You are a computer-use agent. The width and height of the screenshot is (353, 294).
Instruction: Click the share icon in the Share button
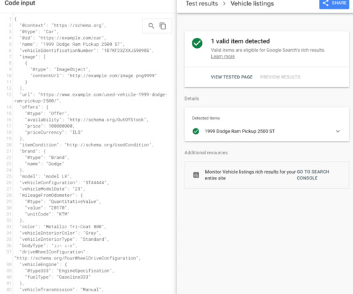click(325, 3)
